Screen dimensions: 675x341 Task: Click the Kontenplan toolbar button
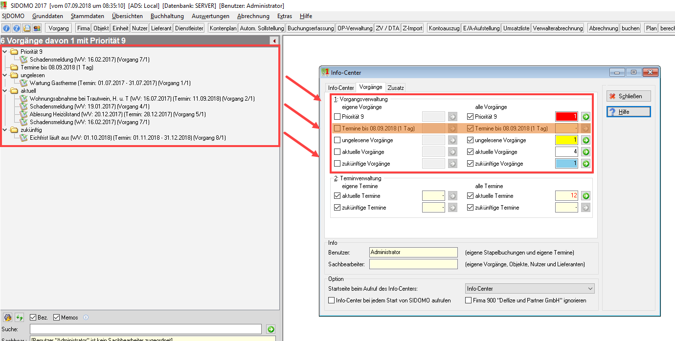coord(223,28)
